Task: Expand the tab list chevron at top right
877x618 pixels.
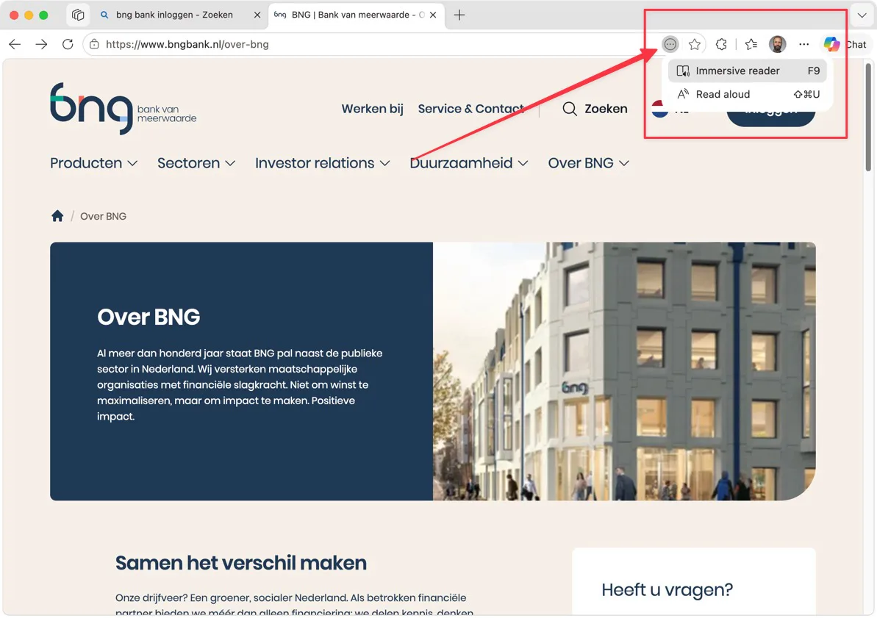Action: (862, 15)
